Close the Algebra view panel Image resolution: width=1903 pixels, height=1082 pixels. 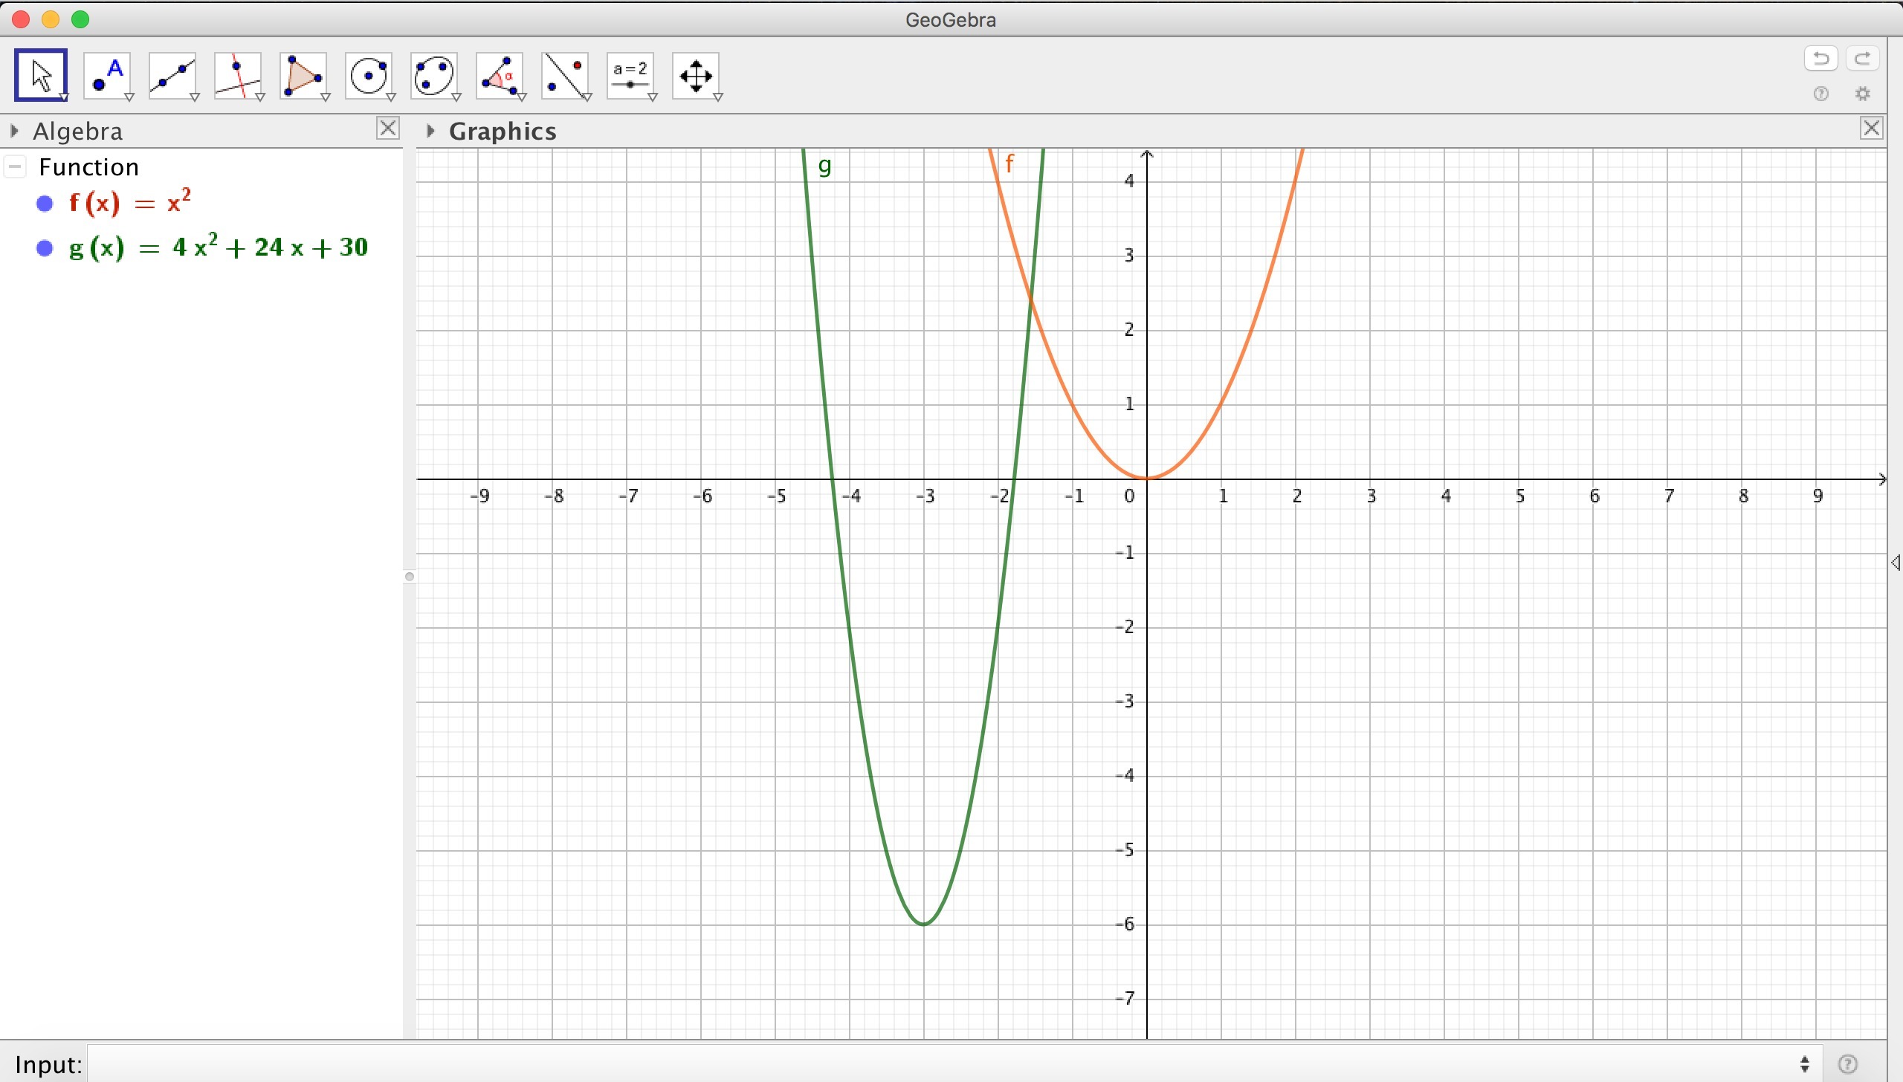tap(387, 129)
